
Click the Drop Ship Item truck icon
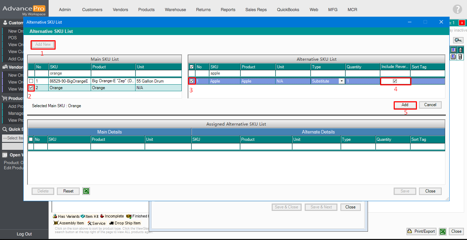point(112,223)
